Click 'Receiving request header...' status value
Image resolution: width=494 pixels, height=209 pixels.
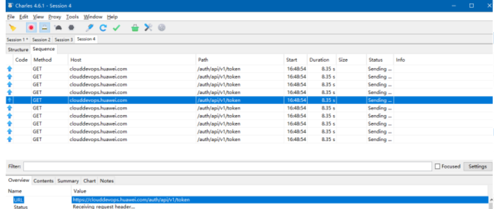click(x=104, y=207)
